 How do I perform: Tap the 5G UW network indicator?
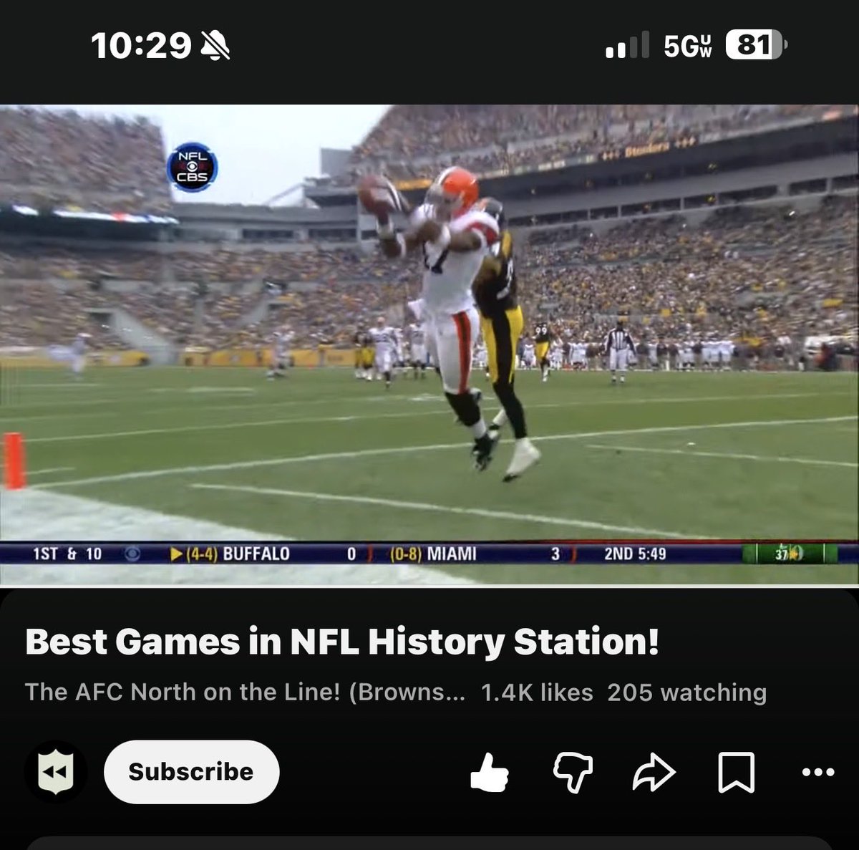688,46
